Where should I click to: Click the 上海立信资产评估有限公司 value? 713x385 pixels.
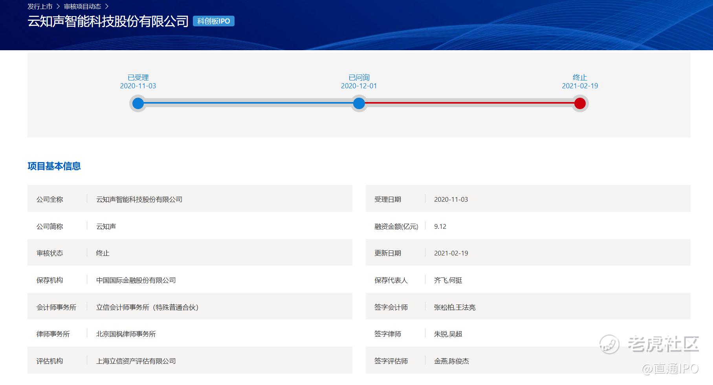(136, 361)
